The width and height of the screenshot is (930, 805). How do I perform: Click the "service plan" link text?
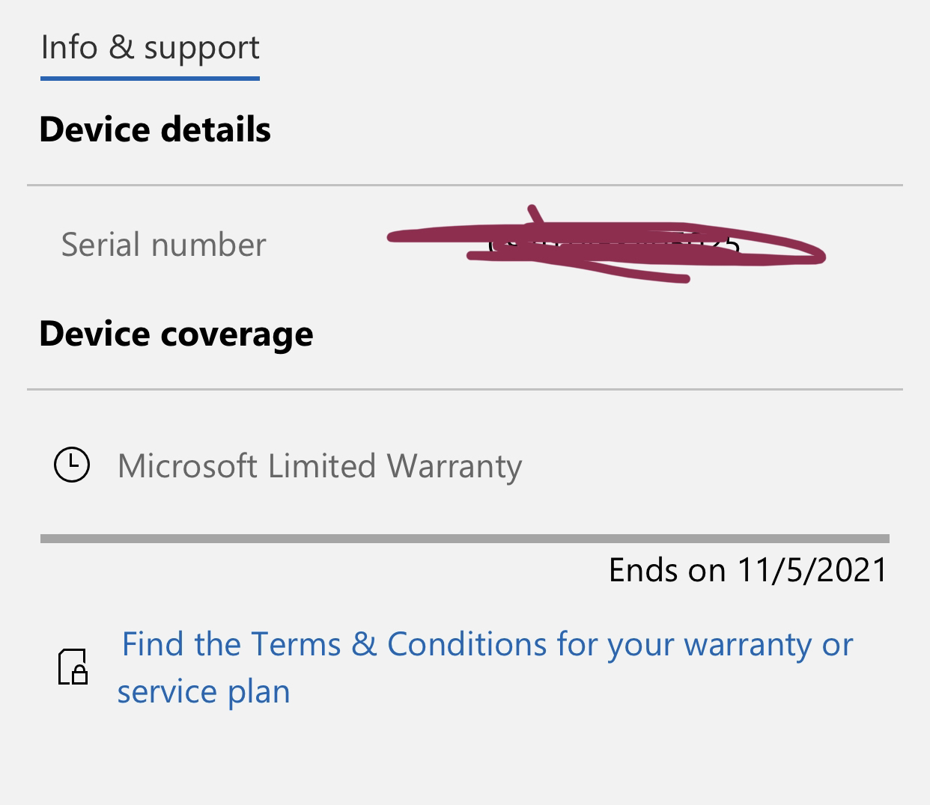pyautogui.click(x=204, y=691)
